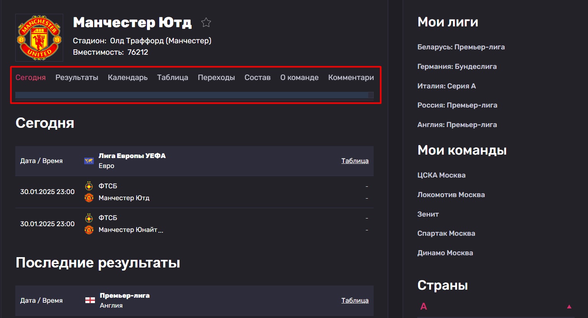Viewport: 588px width, 318px height.
Task: Click the Стадион: Олд Траффорд (Манчестер) line
Action: coord(142,41)
